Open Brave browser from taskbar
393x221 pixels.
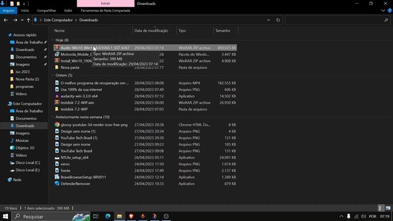pos(131,216)
